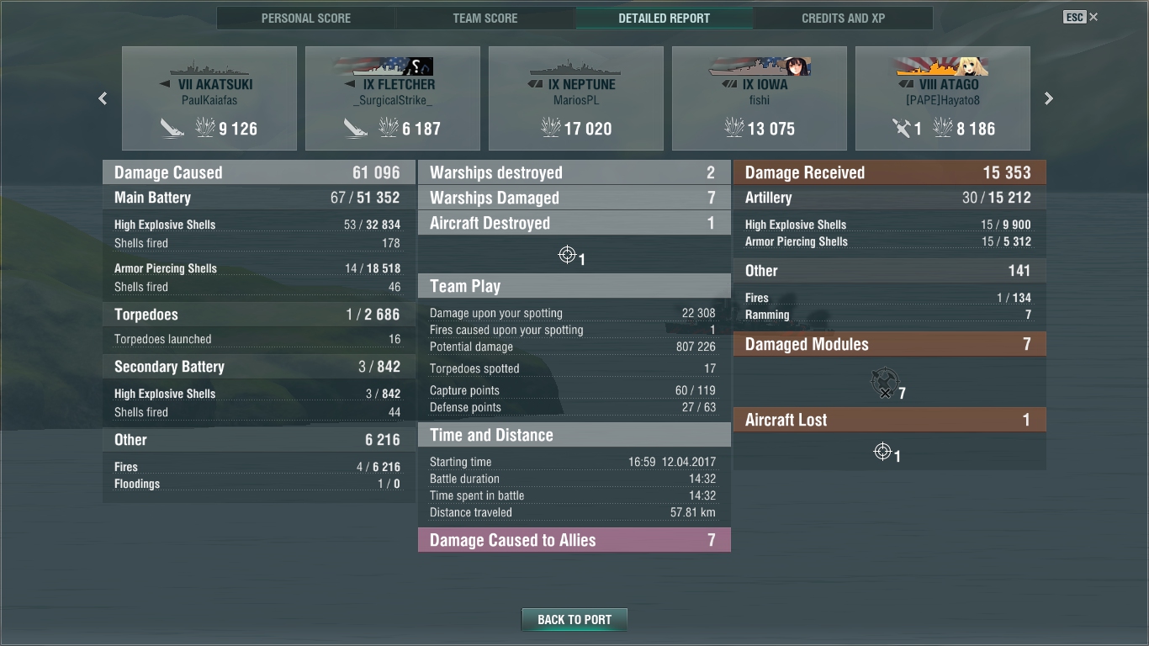The height and width of the screenshot is (646, 1149).
Task: Click the Back to Port button
Action: click(x=574, y=620)
